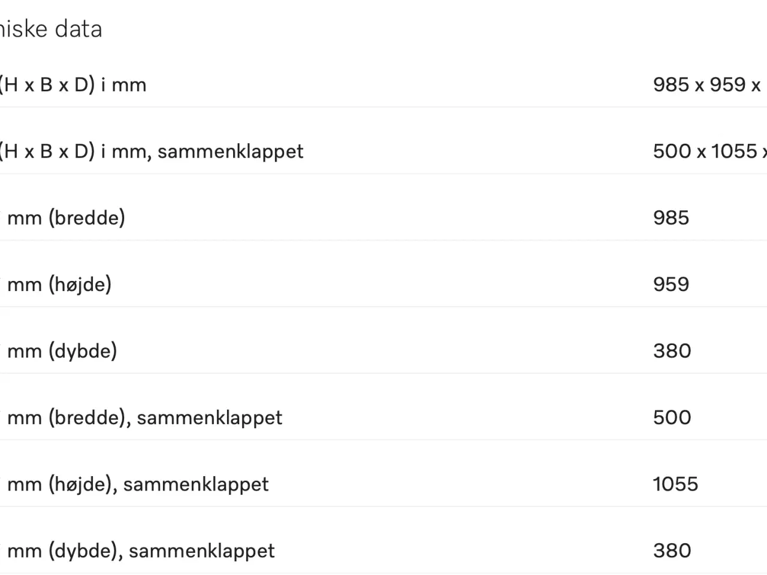Click the 'niske data' section heading
Image resolution: width=767 pixels, height=575 pixels.
coord(51,29)
